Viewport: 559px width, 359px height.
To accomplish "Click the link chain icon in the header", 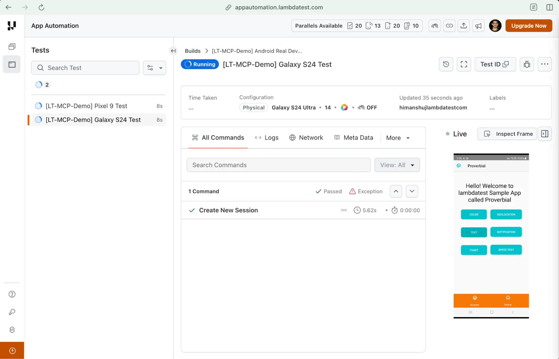I will pos(449,26).
